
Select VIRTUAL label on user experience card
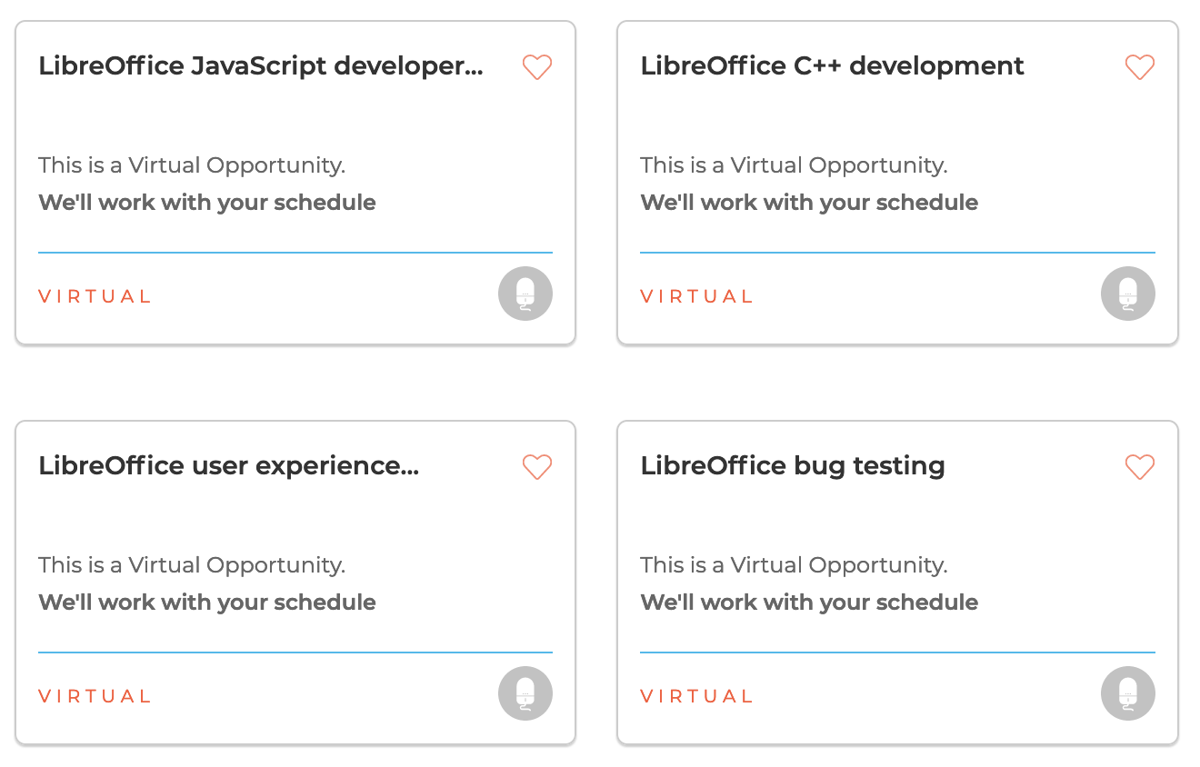pos(95,696)
